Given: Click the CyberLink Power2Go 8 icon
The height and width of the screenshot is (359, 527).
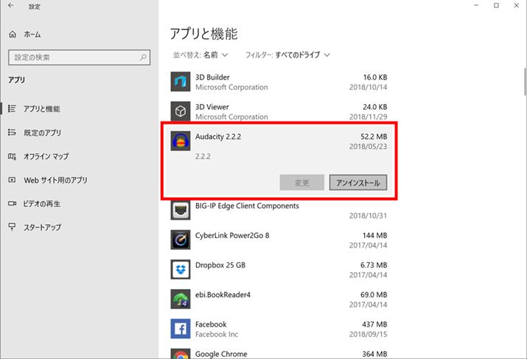Looking at the screenshot, I should [x=181, y=240].
